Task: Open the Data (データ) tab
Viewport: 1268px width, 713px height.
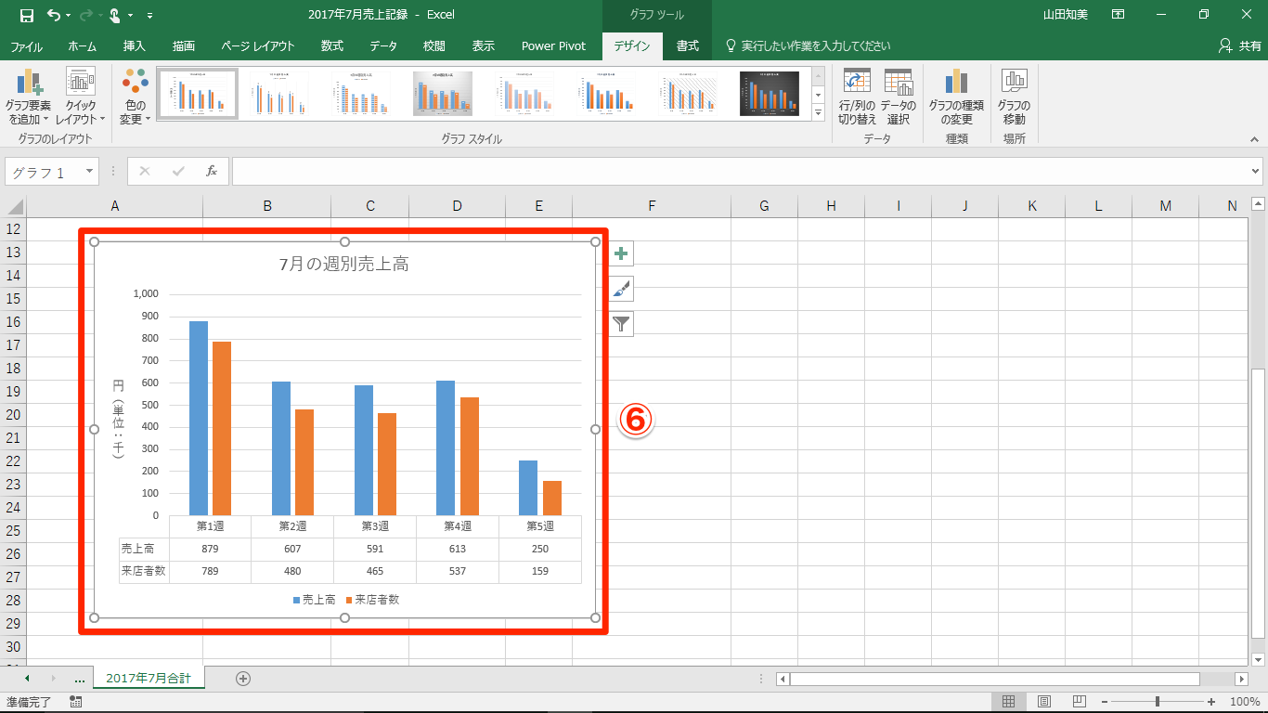Action: click(383, 45)
